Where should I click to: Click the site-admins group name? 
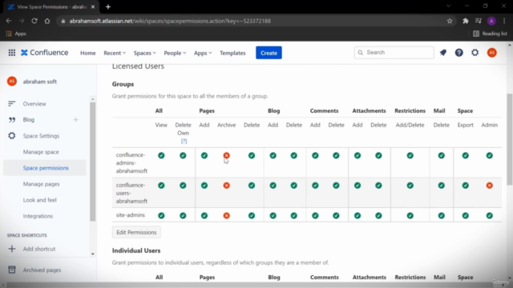(130, 215)
